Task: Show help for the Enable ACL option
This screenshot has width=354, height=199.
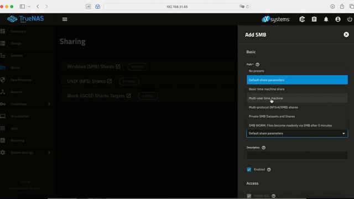Action: point(273,196)
